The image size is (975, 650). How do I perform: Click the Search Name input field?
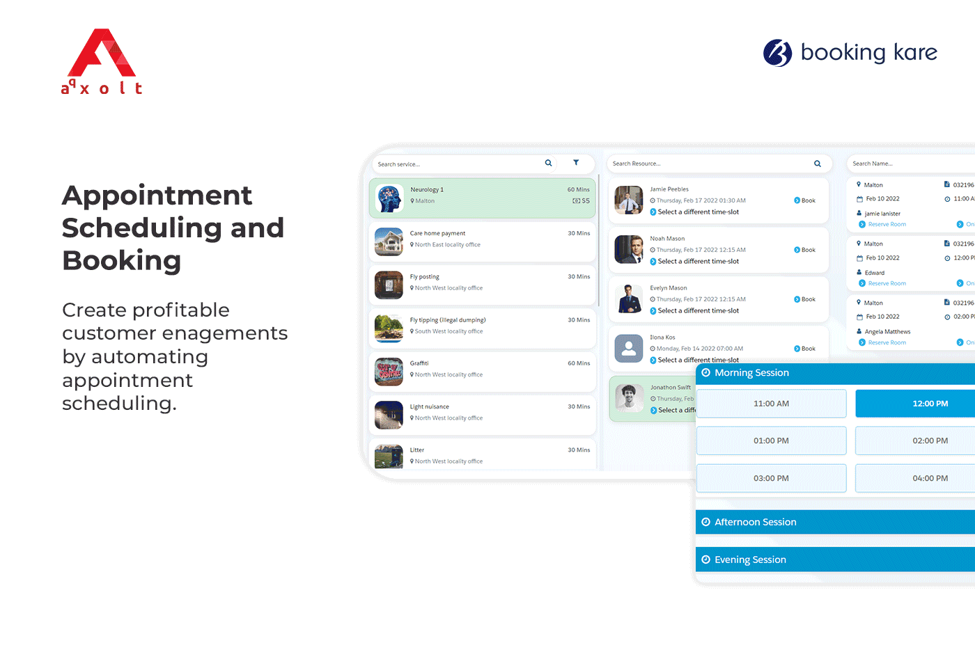pyautogui.click(x=905, y=164)
